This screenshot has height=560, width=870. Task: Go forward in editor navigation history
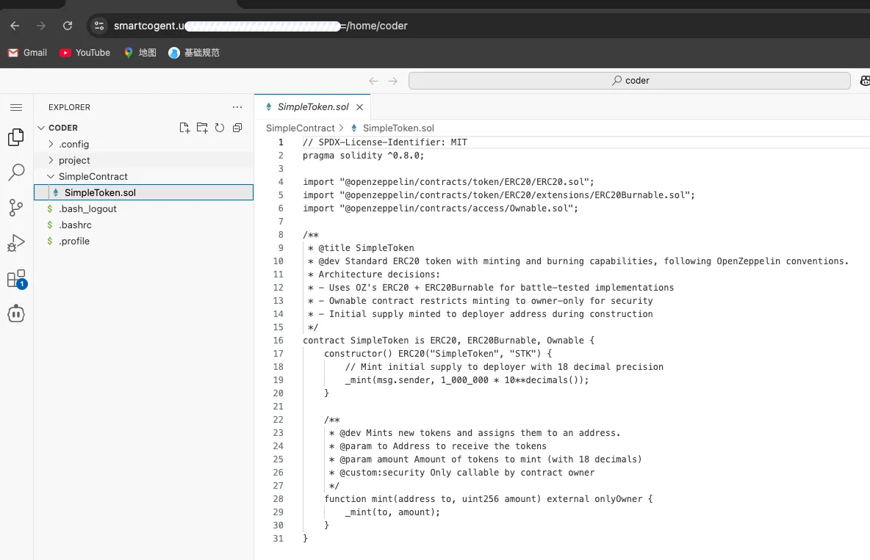pos(393,81)
